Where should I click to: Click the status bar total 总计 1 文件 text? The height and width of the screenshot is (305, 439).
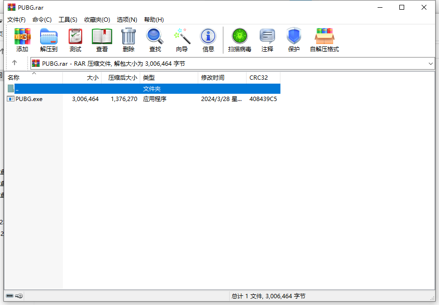(268, 296)
